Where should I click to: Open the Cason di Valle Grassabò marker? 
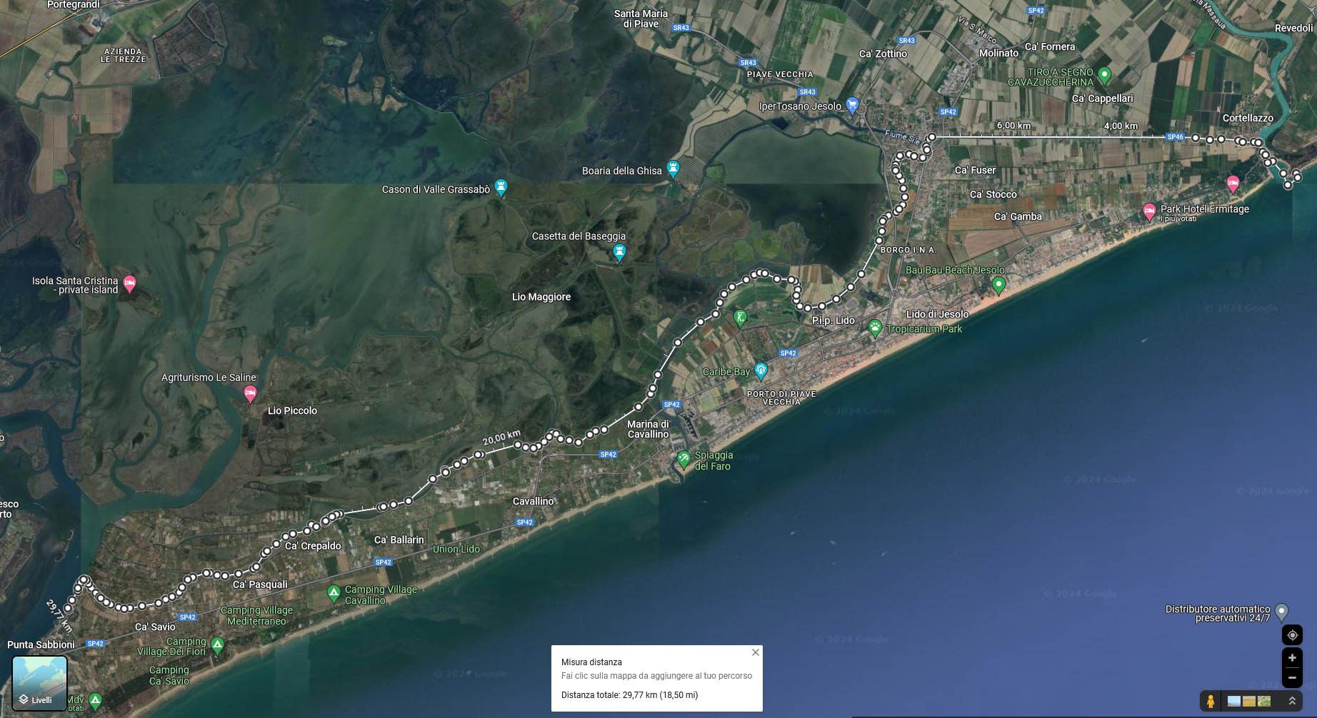tap(501, 188)
